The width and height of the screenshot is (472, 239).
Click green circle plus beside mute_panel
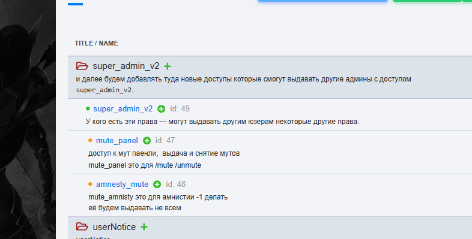click(x=147, y=141)
